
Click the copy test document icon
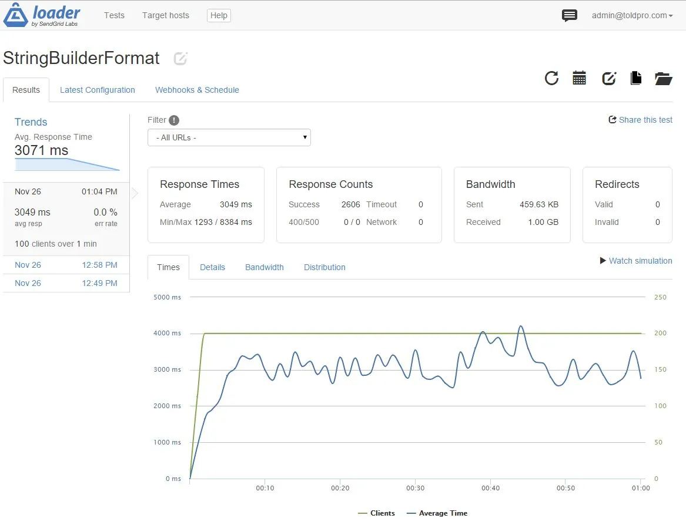[x=635, y=78]
